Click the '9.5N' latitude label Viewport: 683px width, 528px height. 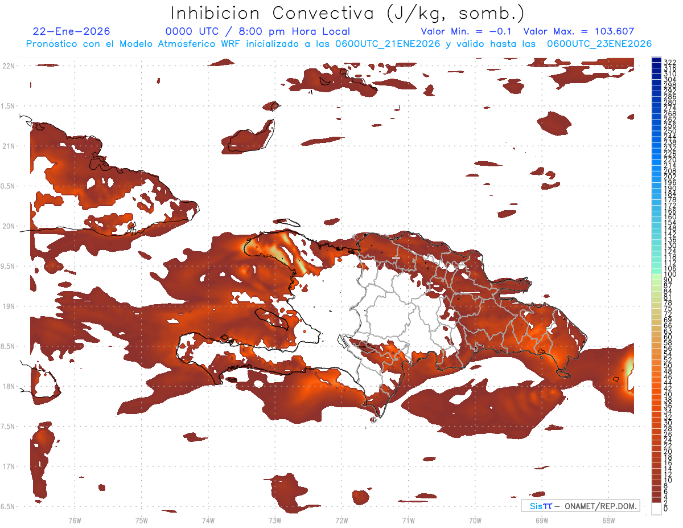[x=8, y=266]
